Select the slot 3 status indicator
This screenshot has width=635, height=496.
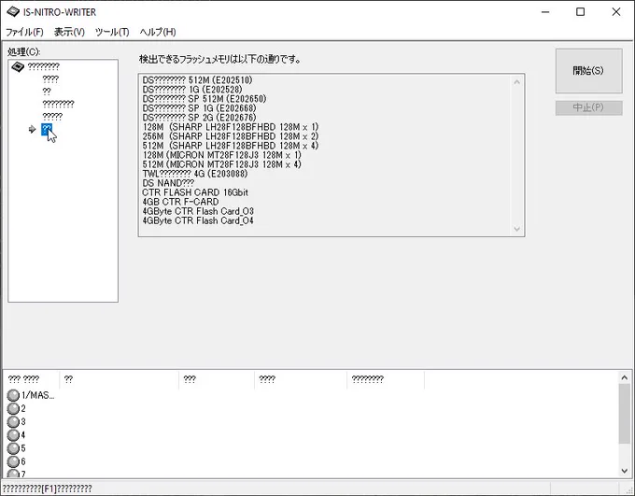pyautogui.click(x=13, y=422)
